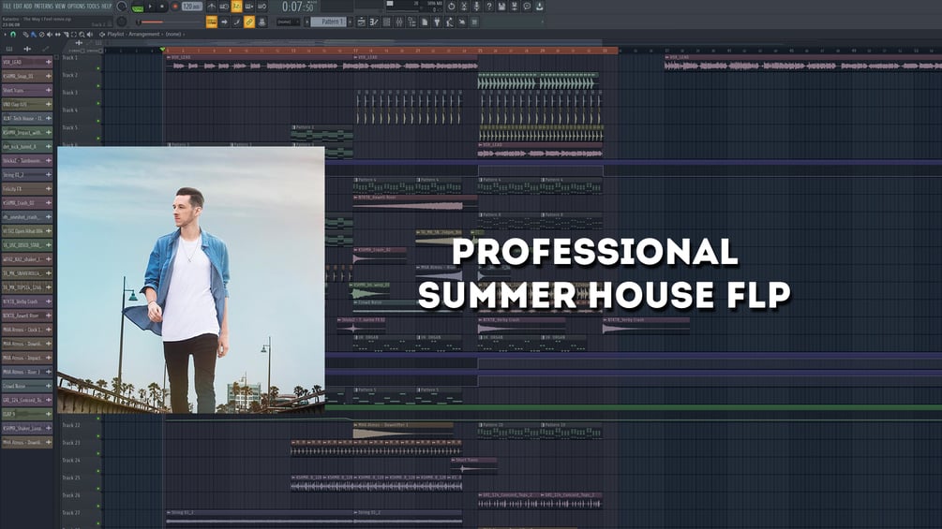Viewport: 942px width, 529px height.
Task: Toggle the blend recording overdub icon
Action: [x=249, y=6]
